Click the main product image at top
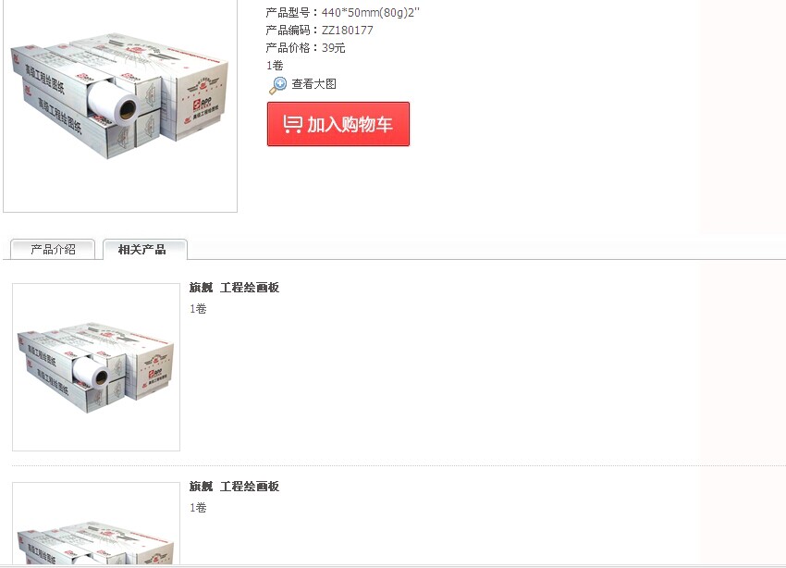This screenshot has height=568, width=786. pyautogui.click(x=120, y=105)
